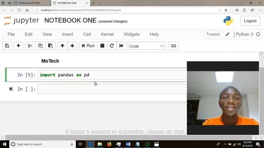Open the notification center icon
The height and width of the screenshot is (148, 264).
tap(258, 144)
